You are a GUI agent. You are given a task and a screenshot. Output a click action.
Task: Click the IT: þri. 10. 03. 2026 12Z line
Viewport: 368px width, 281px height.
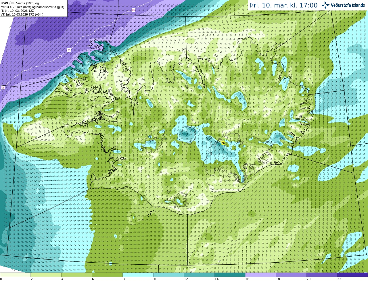[x=17, y=11]
